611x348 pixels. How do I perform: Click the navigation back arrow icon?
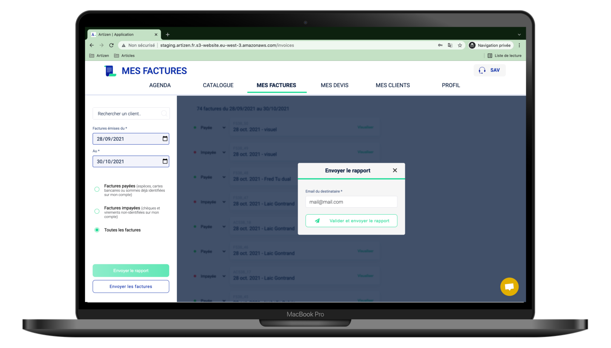tap(92, 45)
